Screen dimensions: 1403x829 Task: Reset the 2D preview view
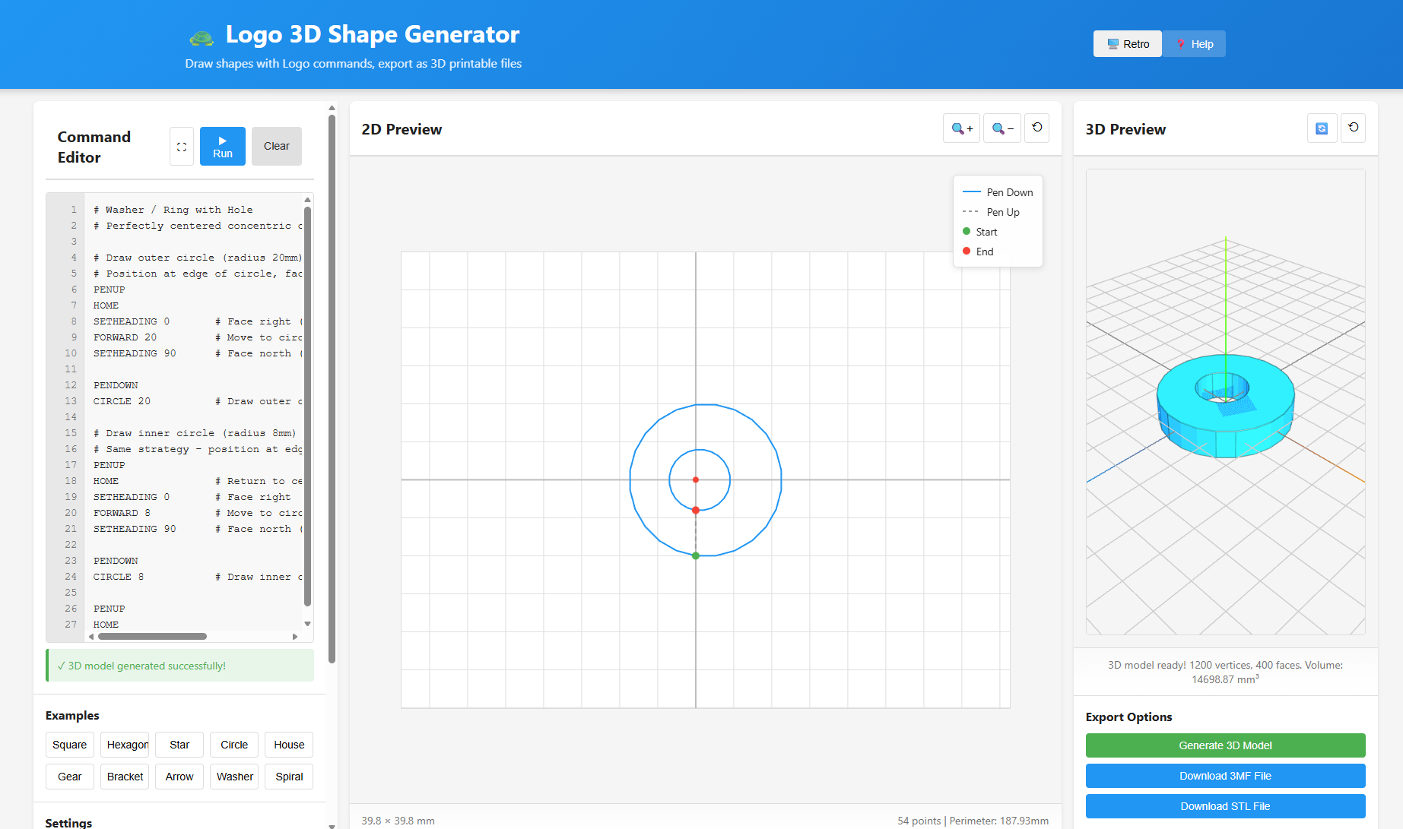(x=1036, y=128)
